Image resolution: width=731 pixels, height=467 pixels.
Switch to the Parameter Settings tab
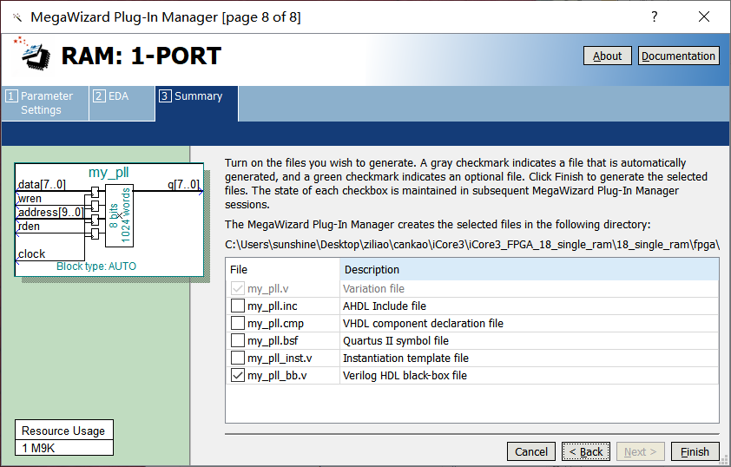click(x=45, y=103)
